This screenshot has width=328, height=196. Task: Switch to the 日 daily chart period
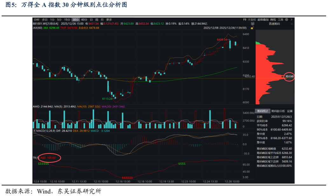[x=91, y=19]
